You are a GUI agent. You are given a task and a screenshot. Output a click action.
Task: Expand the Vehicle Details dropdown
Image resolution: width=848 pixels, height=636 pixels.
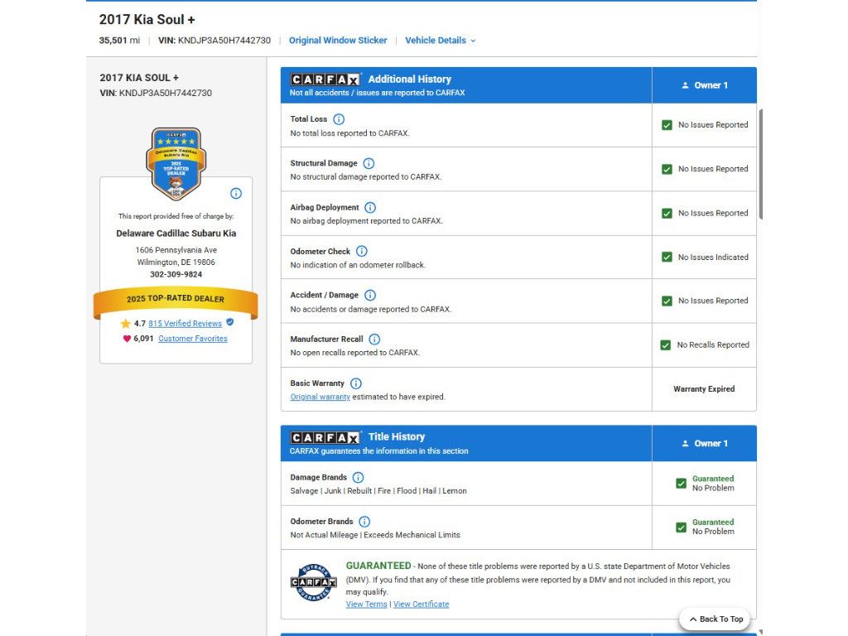(441, 41)
